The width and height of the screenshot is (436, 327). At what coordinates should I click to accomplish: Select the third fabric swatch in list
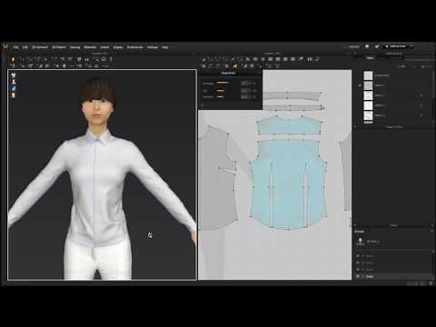pyautogui.click(x=368, y=95)
